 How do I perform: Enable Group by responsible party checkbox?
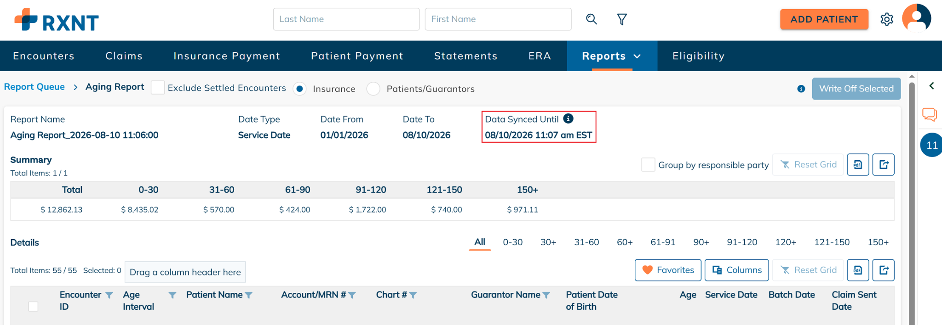648,164
